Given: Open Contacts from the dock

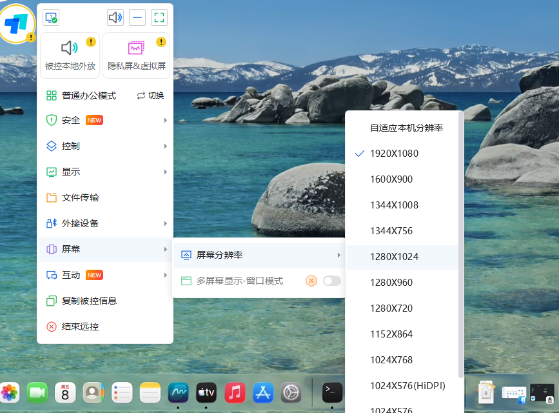Looking at the screenshot, I should 93,392.
